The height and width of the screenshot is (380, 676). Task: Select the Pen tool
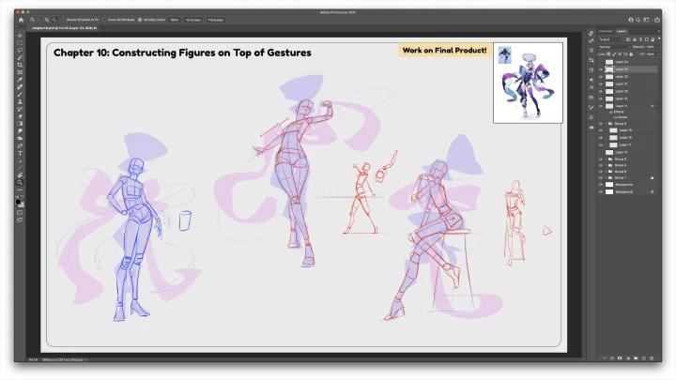pos(20,145)
